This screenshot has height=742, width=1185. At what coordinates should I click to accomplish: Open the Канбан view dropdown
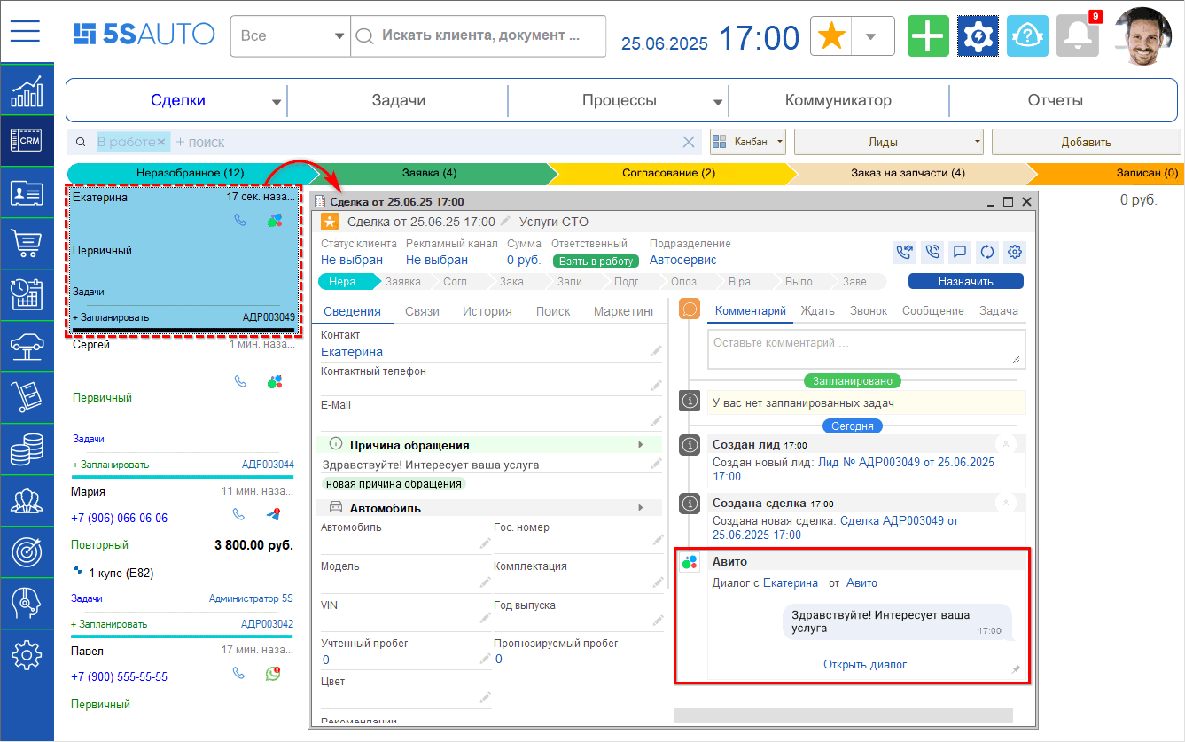point(748,142)
